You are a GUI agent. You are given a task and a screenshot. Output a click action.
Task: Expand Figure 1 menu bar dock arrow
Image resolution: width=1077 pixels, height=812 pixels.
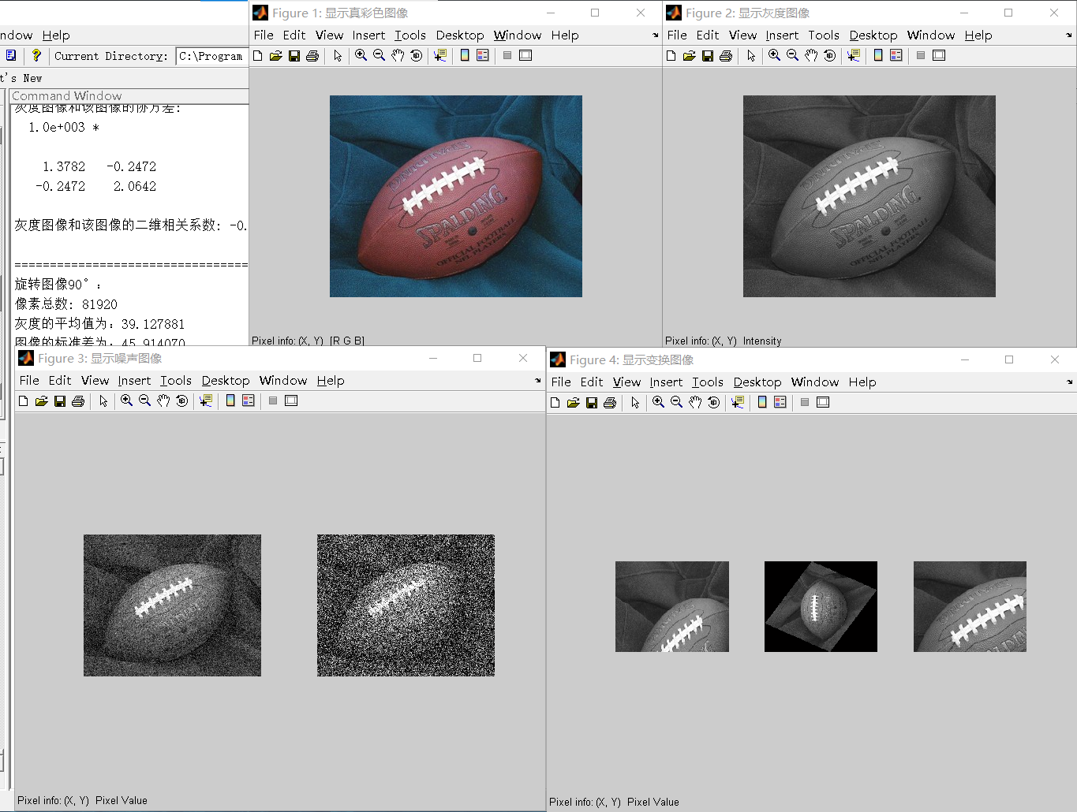[655, 35]
